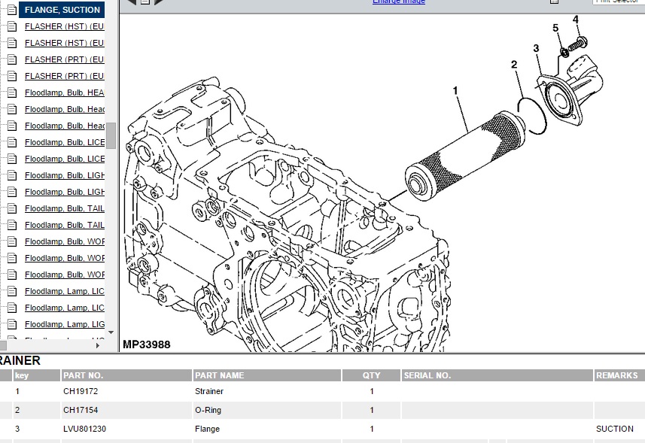645x443 pixels.
Task: Click callout number 4 above the bolt drawing
Action: pyautogui.click(x=576, y=20)
